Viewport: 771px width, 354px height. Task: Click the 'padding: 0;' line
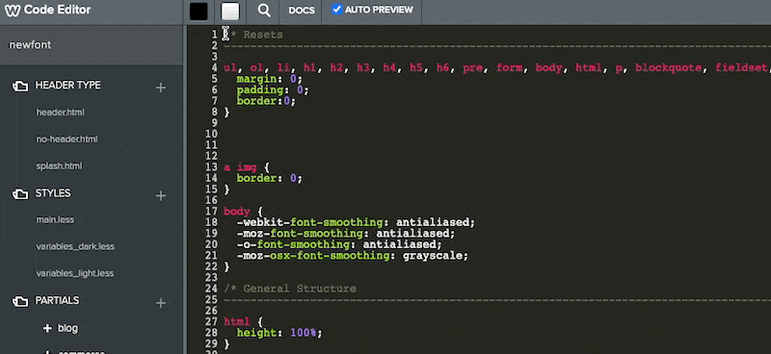273,89
